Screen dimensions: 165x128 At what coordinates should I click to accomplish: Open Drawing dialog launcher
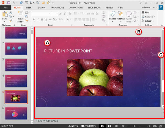139,25
